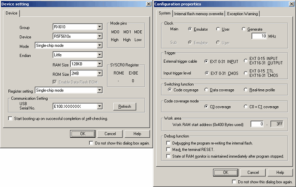Viewport: 296px width, 187px height.
Task: Expand the Device dropdown list
Action: coord(99,36)
